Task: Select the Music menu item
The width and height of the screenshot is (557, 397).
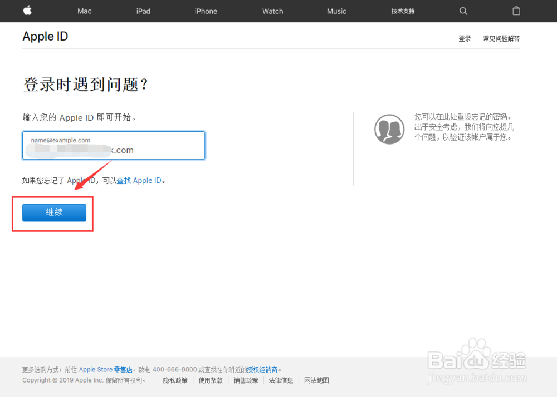Action: tap(336, 11)
